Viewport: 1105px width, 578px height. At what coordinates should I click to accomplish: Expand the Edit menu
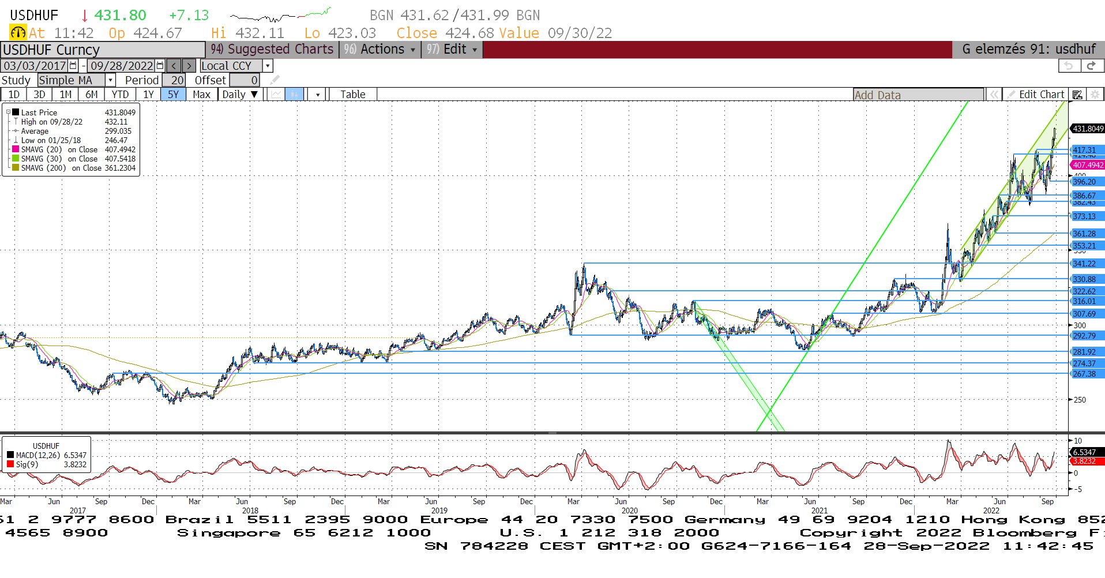tap(452, 50)
